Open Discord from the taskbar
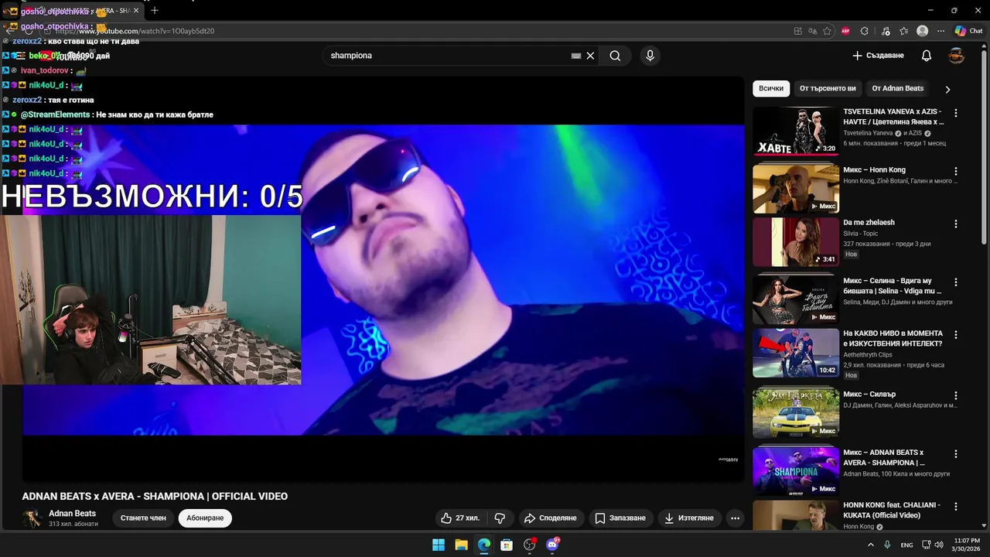The height and width of the screenshot is (557, 990). [552, 545]
